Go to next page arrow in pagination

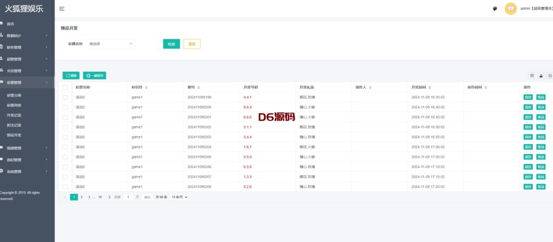tap(109, 197)
